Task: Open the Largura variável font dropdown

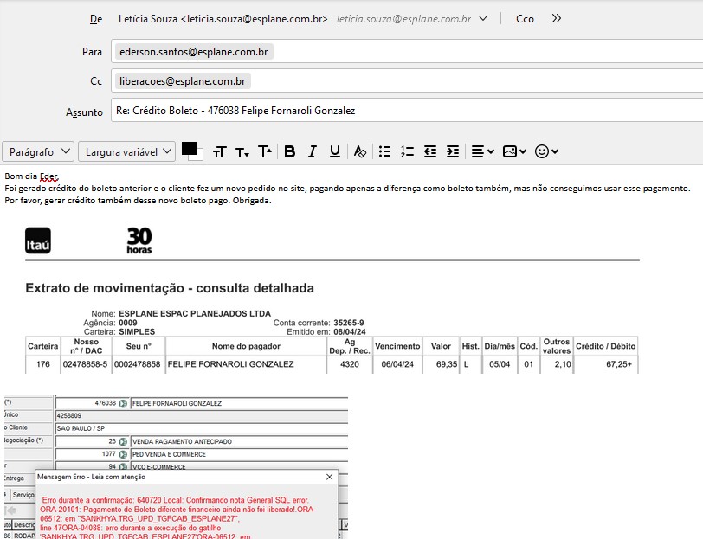Action: pos(126,151)
